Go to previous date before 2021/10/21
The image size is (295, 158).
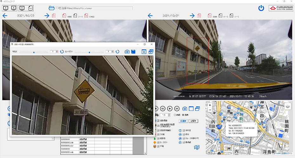[x=150, y=16]
